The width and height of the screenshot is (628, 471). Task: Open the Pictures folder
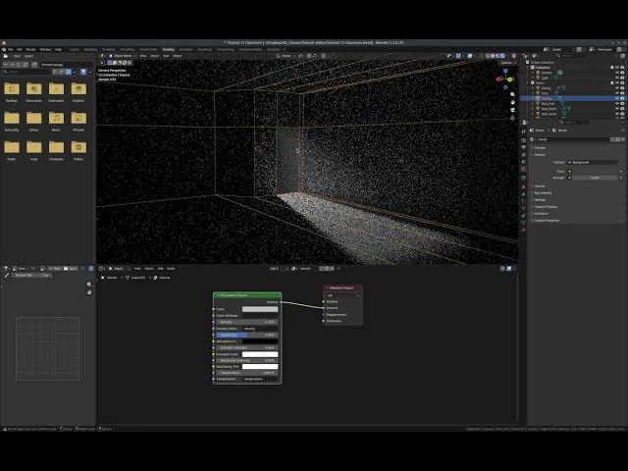click(x=78, y=118)
